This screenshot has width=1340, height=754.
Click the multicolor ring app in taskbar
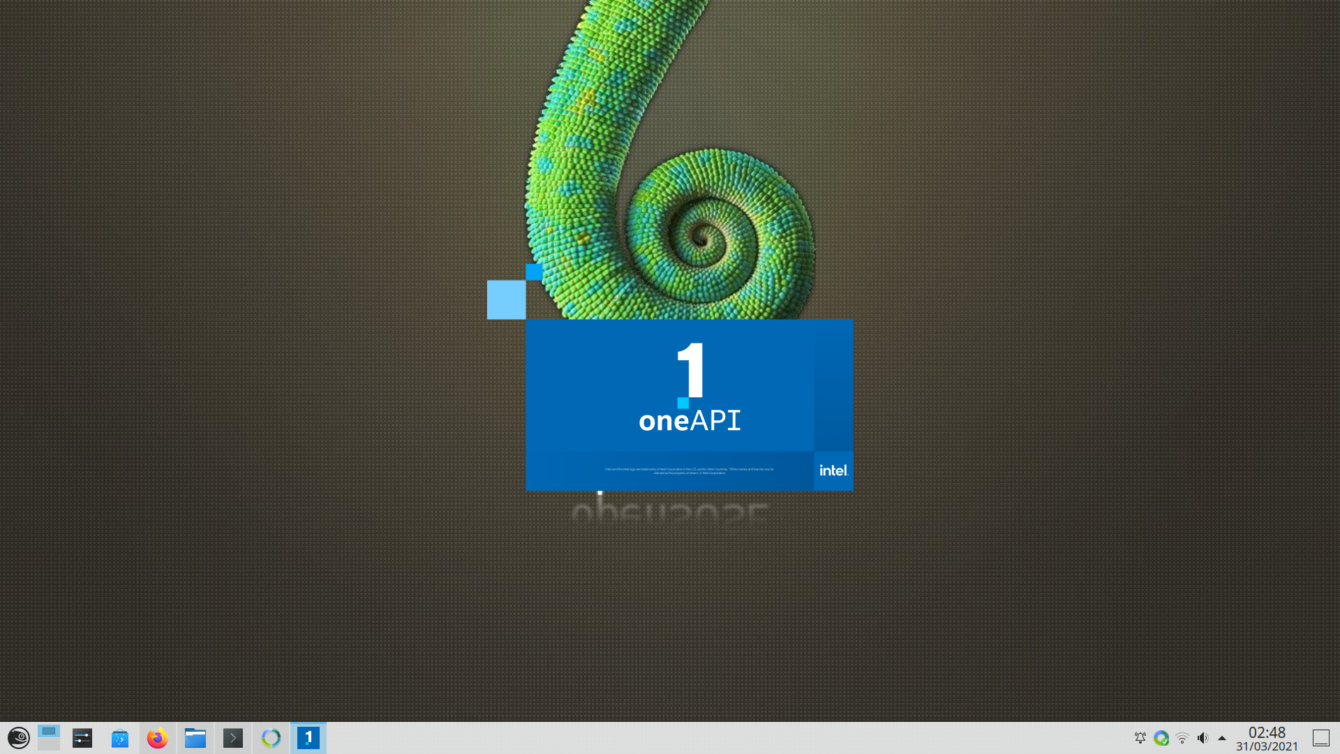[x=271, y=738]
